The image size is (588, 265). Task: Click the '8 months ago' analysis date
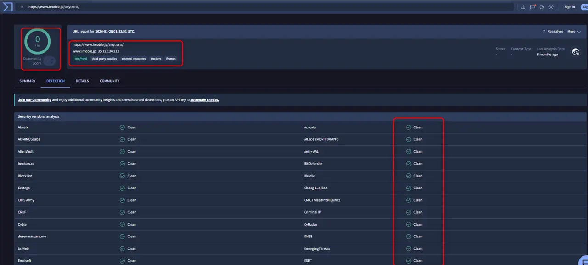pos(548,55)
